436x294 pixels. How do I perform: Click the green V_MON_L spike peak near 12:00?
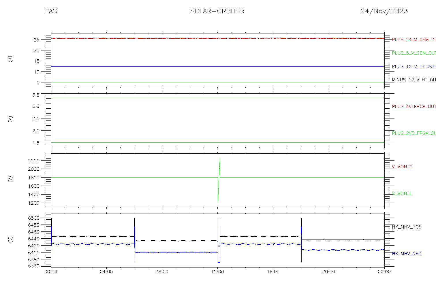pos(220,158)
